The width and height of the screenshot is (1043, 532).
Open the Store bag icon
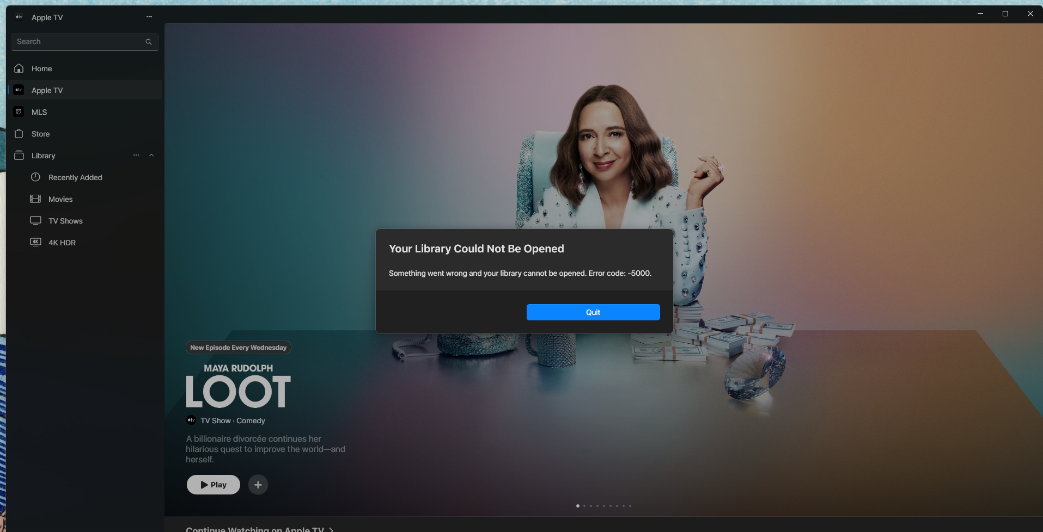19,134
